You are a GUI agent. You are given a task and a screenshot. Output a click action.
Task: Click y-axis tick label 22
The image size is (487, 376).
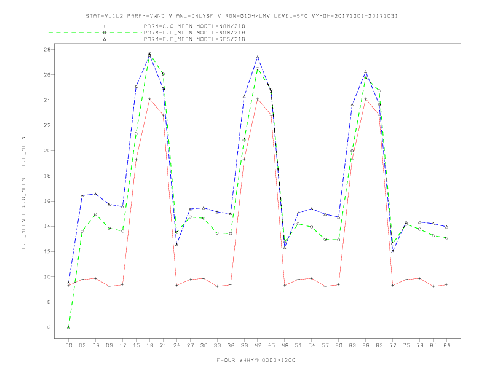click(x=47, y=125)
